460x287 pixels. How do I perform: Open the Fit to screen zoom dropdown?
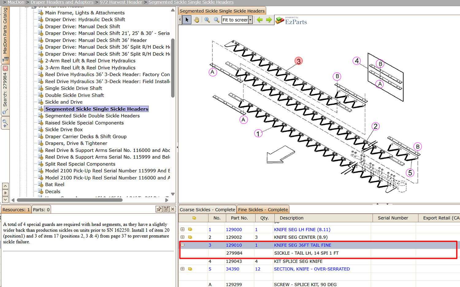click(x=250, y=20)
